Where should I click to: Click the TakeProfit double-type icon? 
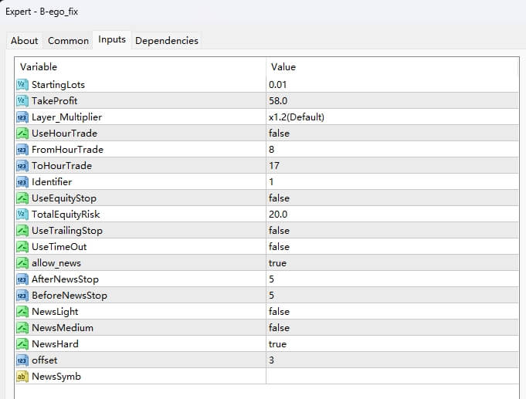(22, 100)
